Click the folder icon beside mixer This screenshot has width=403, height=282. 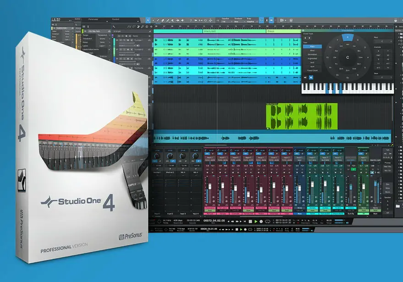pos(398,206)
